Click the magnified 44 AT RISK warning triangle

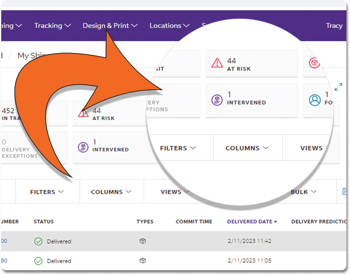[217, 63]
